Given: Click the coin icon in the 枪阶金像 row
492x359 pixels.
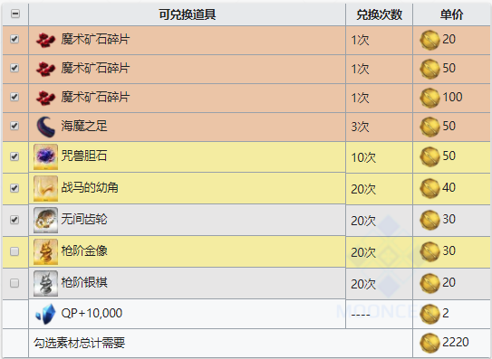Looking at the screenshot, I should [x=429, y=251].
